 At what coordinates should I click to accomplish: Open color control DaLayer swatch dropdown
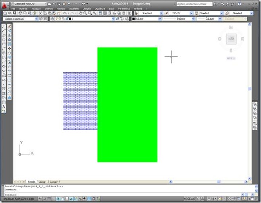point(160,19)
